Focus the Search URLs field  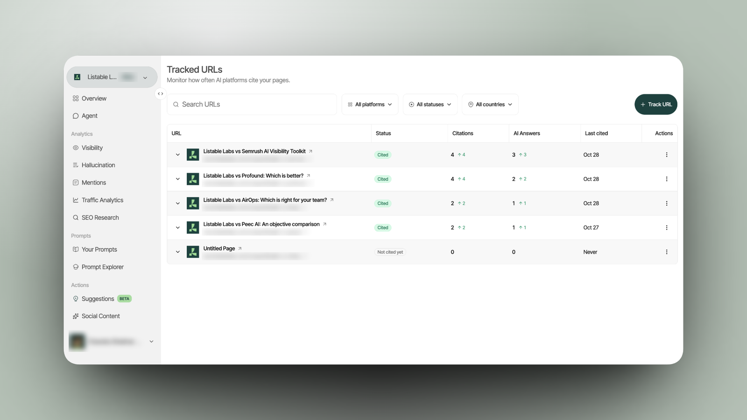pyautogui.click(x=252, y=105)
